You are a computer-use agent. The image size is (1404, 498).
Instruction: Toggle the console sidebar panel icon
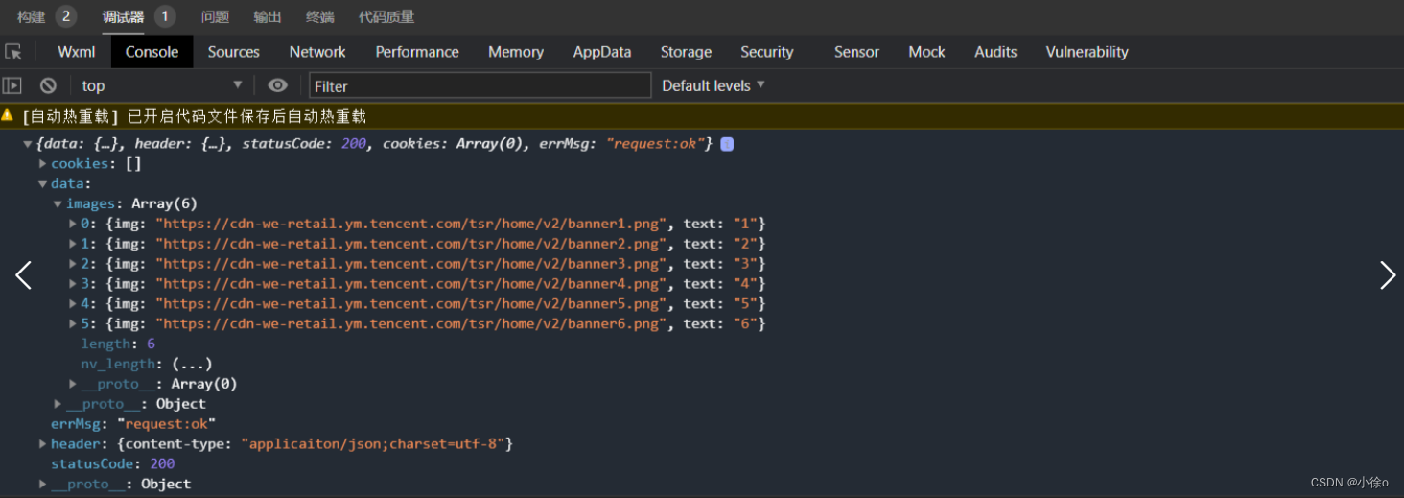click(12, 85)
